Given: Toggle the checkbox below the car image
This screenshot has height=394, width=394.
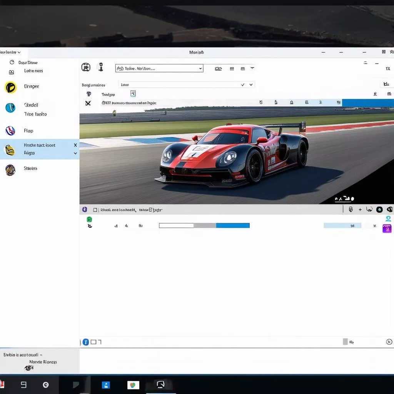Looking at the screenshot, I should click(x=95, y=210).
